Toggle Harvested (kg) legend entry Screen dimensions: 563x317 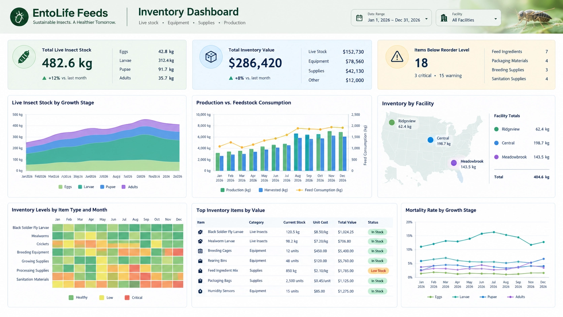click(x=273, y=190)
